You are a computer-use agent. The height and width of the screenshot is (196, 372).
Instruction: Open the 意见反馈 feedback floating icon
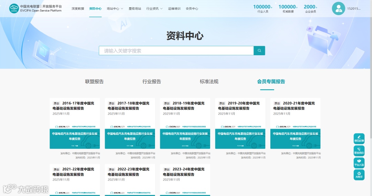(x=359, y=138)
